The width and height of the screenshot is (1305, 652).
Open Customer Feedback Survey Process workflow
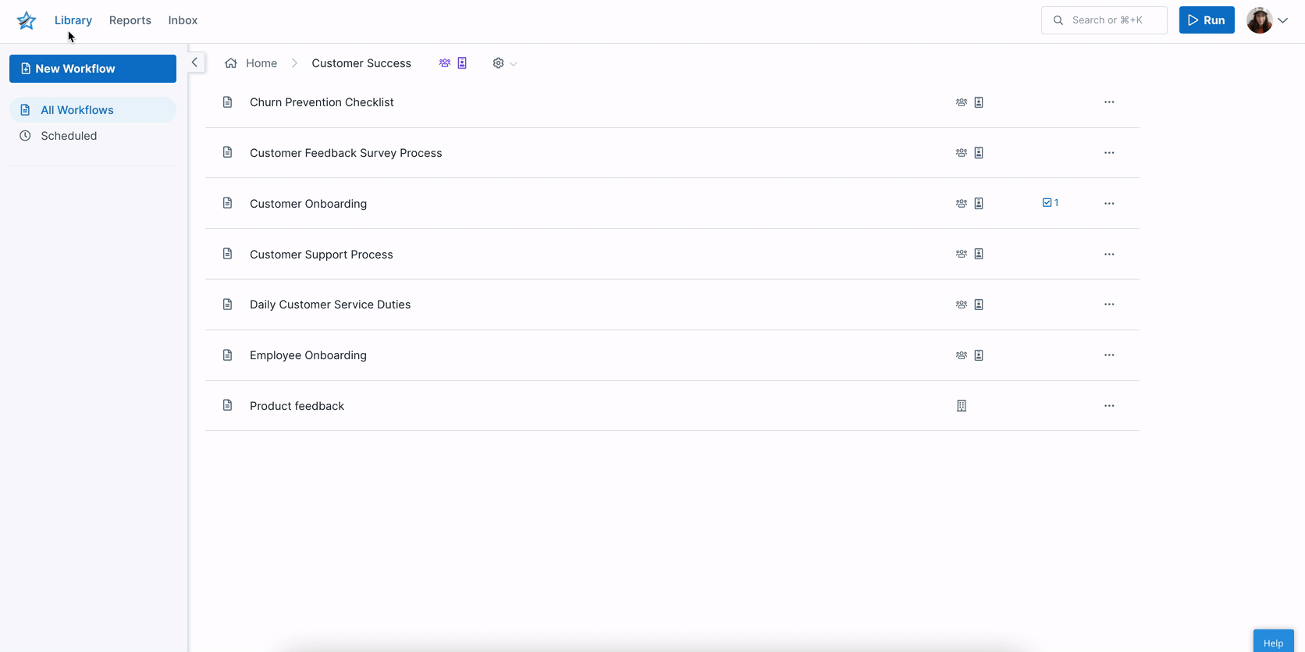(346, 153)
